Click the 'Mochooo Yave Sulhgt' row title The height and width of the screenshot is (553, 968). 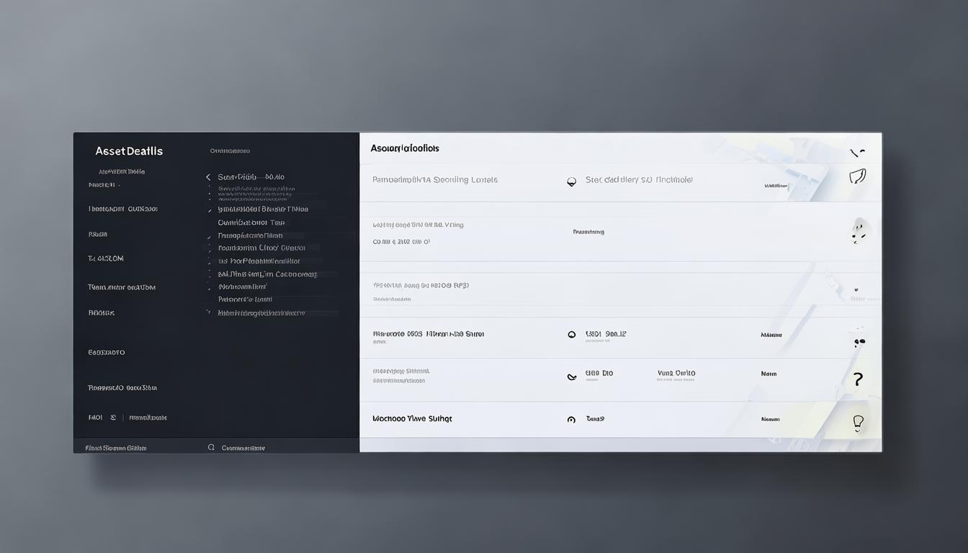click(412, 418)
